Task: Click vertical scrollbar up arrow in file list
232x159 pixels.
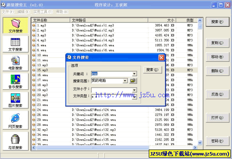Action: pos(200,20)
